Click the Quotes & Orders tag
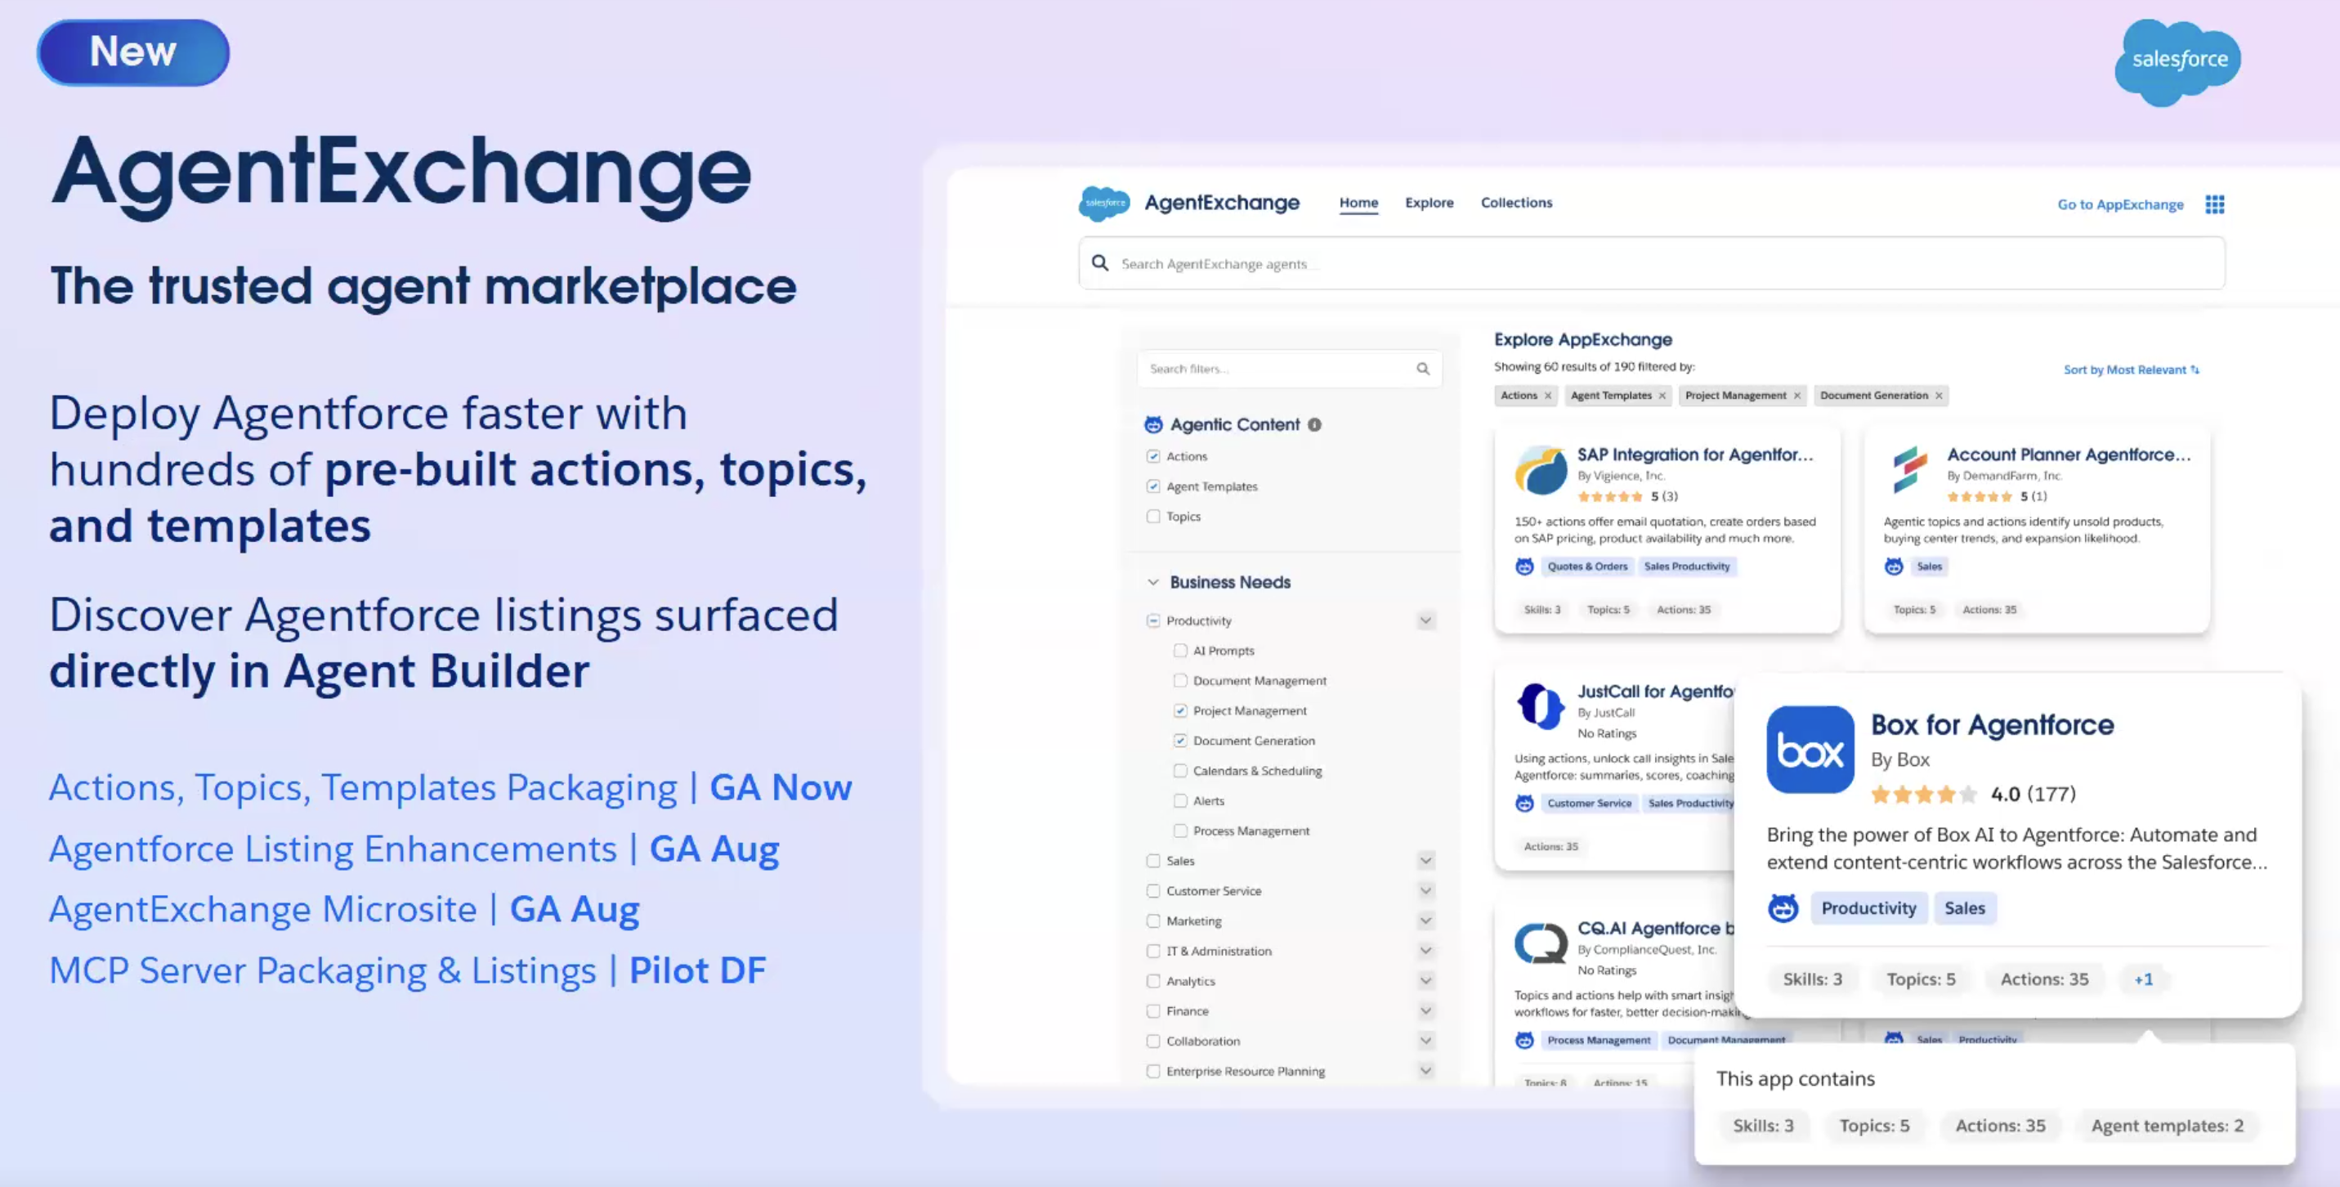 [x=1587, y=567]
